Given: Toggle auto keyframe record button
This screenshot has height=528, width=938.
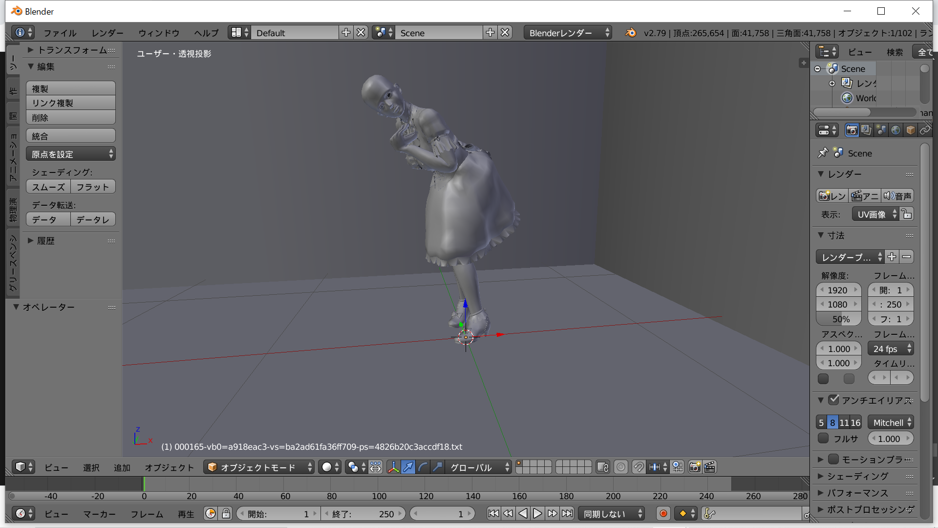Looking at the screenshot, I should pos(663,513).
